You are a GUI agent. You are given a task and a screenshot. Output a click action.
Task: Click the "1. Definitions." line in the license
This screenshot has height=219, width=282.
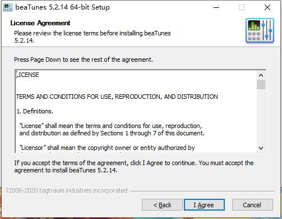(x=35, y=111)
